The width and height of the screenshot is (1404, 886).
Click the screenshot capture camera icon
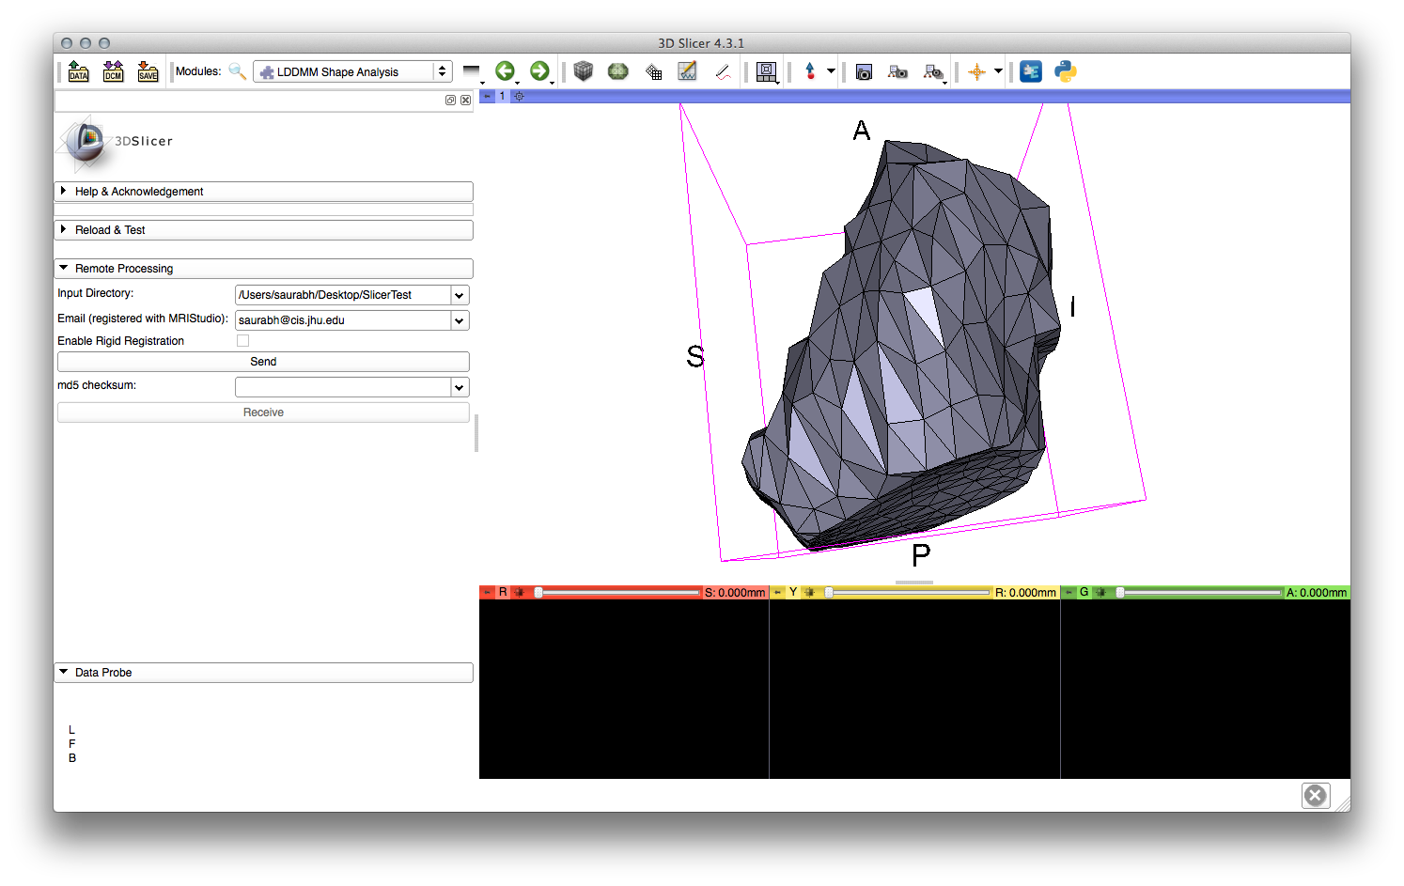pyautogui.click(x=864, y=71)
